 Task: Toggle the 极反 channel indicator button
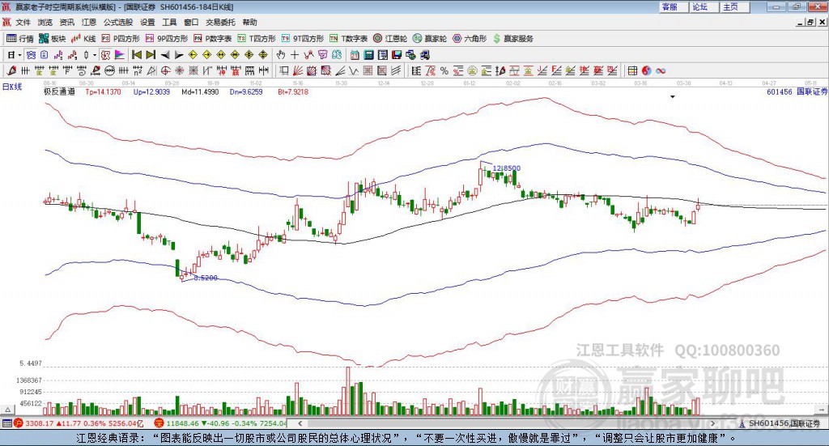point(105,55)
